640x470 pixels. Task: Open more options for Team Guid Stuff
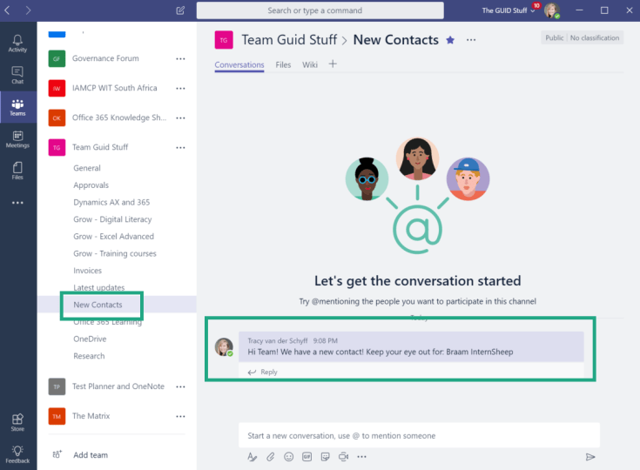coord(180,147)
